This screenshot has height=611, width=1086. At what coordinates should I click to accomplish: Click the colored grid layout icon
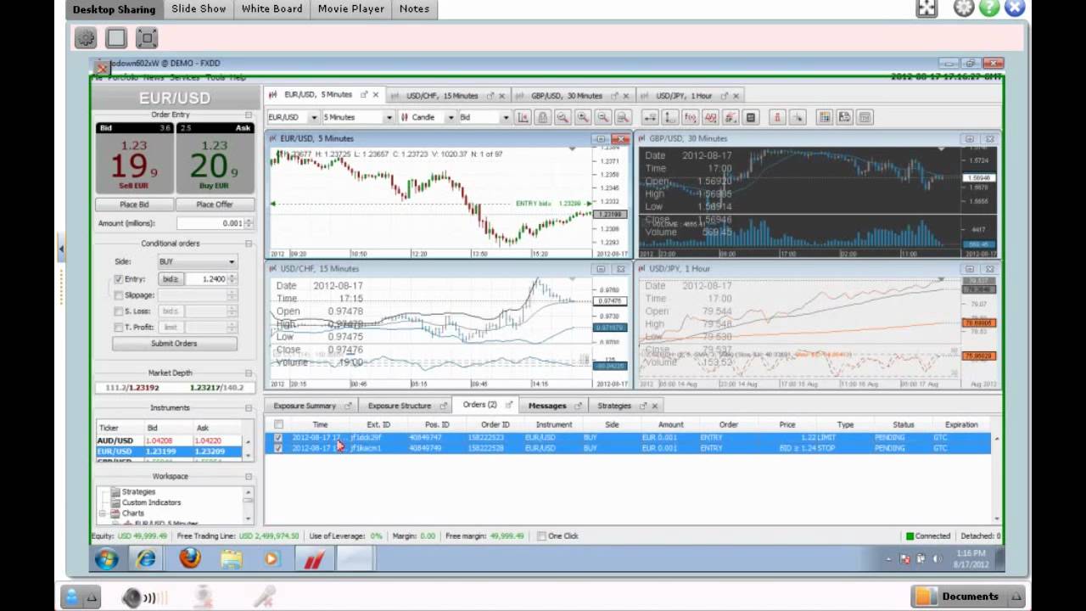(824, 117)
